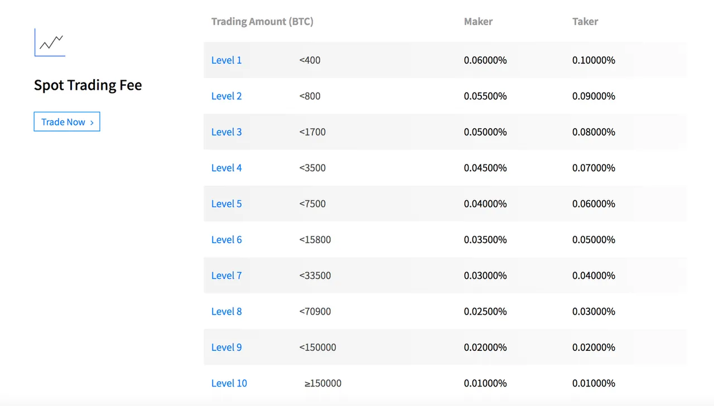Select the Level 10 link

229,383
